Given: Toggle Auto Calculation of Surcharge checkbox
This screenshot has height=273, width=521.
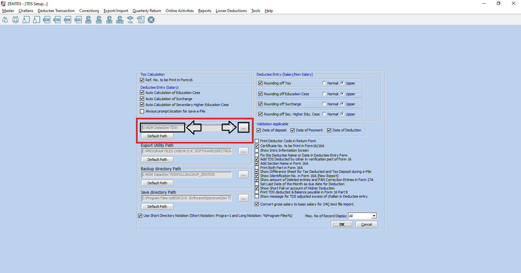Looking at the screenshot, I should [142, 99].
